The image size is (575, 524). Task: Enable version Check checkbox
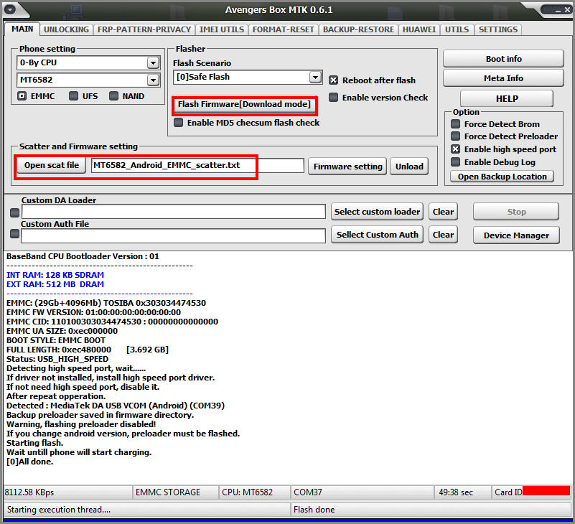333,98
